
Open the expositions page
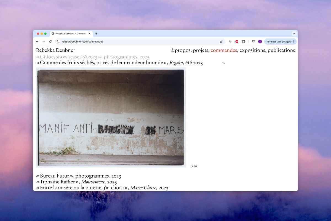(252, 50)
